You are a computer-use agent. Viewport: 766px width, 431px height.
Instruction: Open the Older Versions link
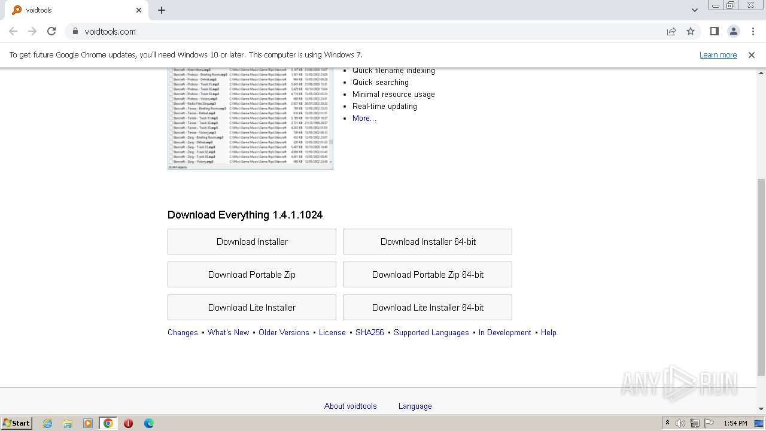[x=284, y=332]
